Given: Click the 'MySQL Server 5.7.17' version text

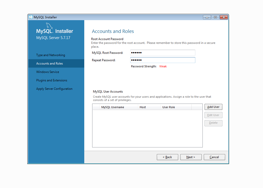Looking at the screenshot, I should click(x=53, y=38).
